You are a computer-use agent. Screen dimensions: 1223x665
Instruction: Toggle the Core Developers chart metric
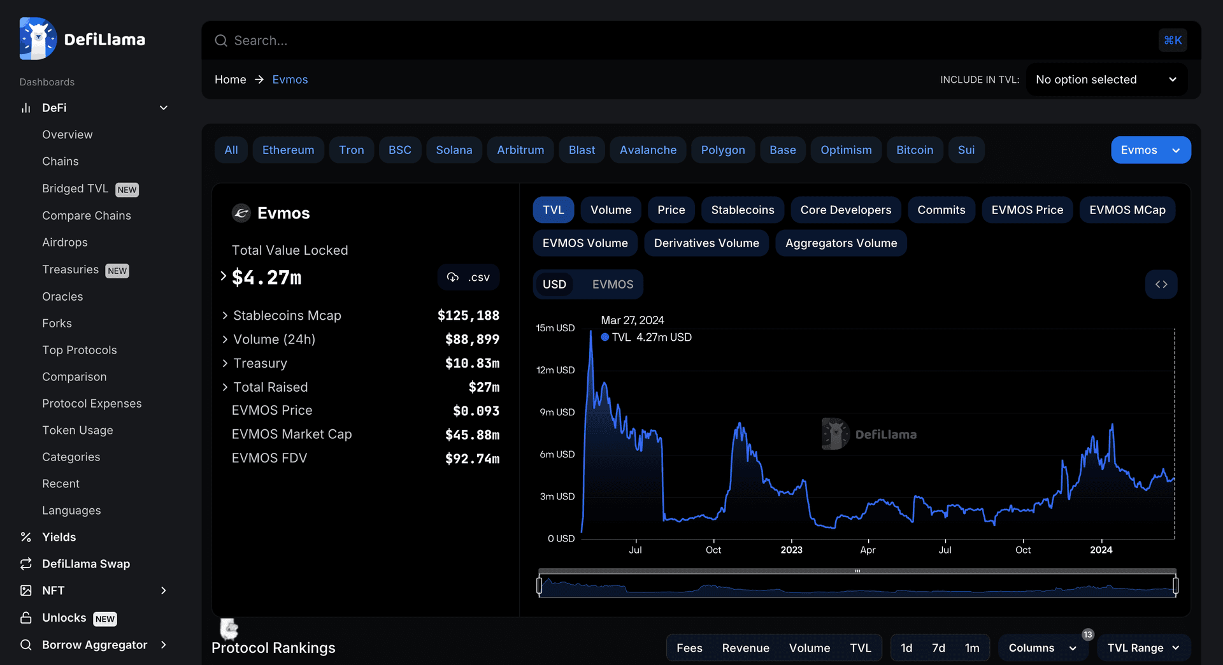coord(846,210)
